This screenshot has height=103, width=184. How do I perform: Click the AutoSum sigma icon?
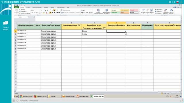pos(156,9)
